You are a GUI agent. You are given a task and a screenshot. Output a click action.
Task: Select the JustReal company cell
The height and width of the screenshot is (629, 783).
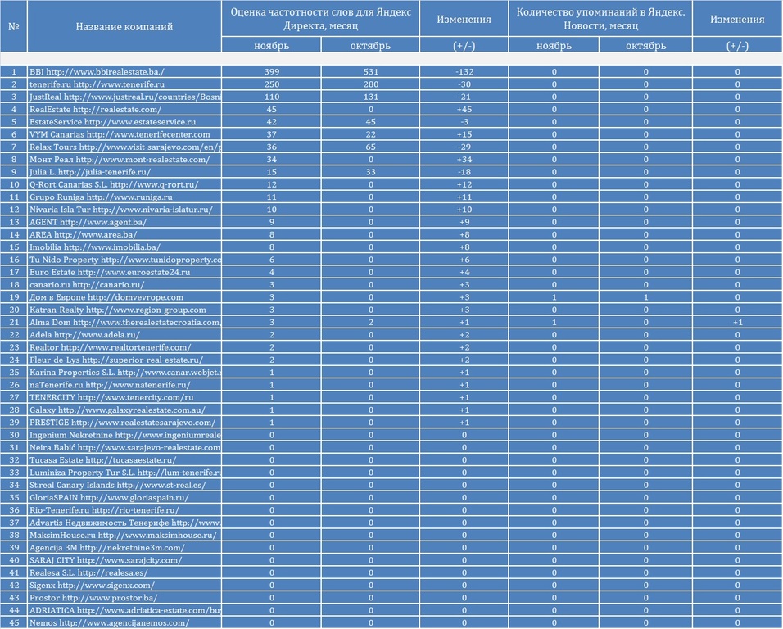tap(124, 97)
